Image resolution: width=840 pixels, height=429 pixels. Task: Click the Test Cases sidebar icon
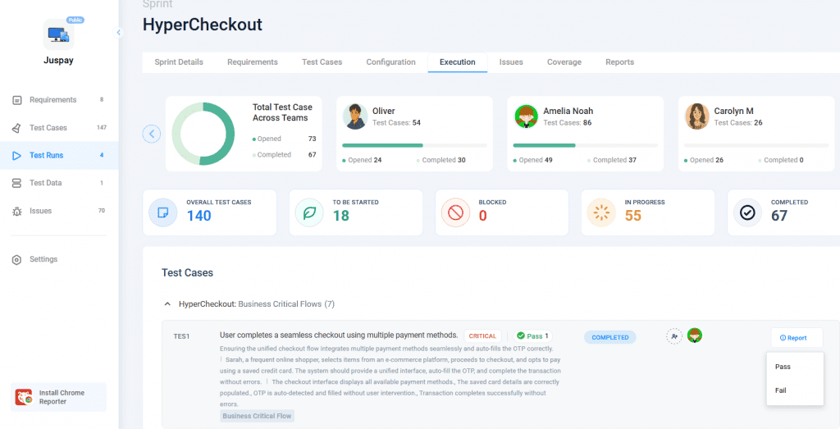pos(17,128)
